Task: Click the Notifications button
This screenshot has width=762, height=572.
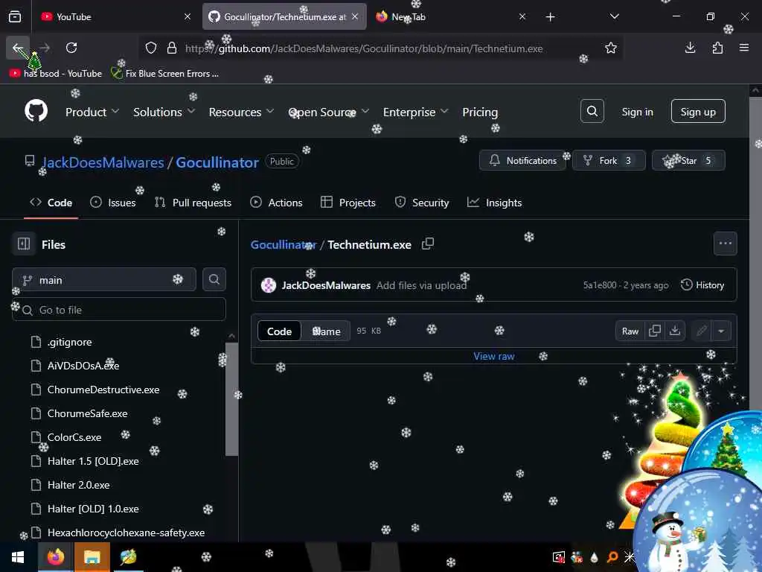Action: 523,161
